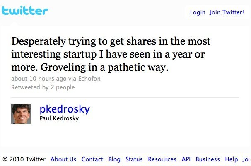Open About Us in footer

pyautogui.click(x=63, y=159)
